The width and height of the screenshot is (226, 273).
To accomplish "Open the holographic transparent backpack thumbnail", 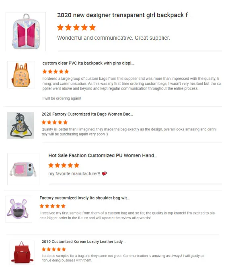I will point(26,32).
